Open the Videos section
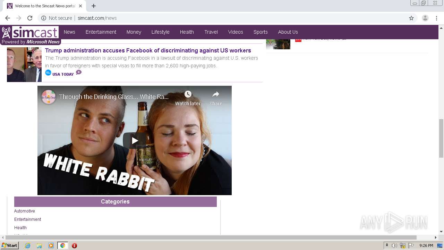444x250 pixels. tap(236, 32)
